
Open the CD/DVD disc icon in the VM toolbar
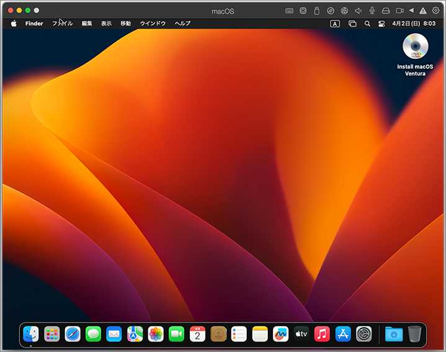click(x=331, y=11)
